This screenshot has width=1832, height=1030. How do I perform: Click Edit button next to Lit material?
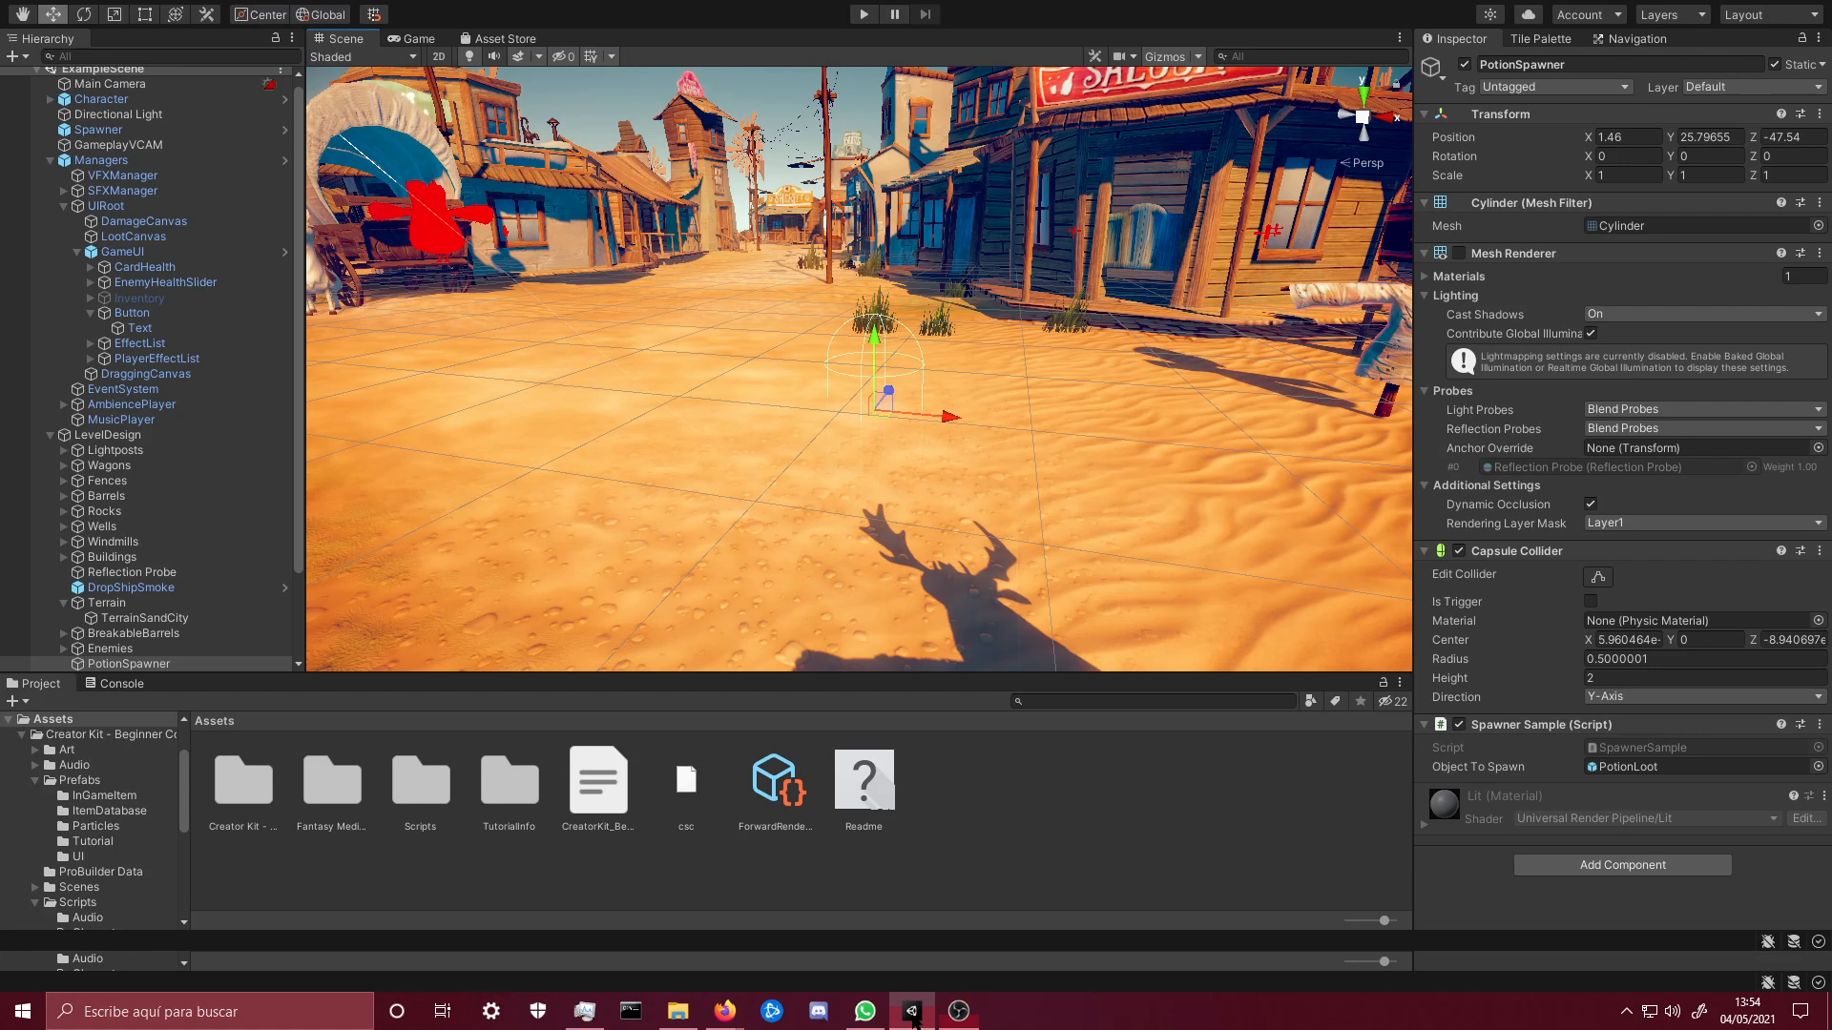[x=1807, y=817]
